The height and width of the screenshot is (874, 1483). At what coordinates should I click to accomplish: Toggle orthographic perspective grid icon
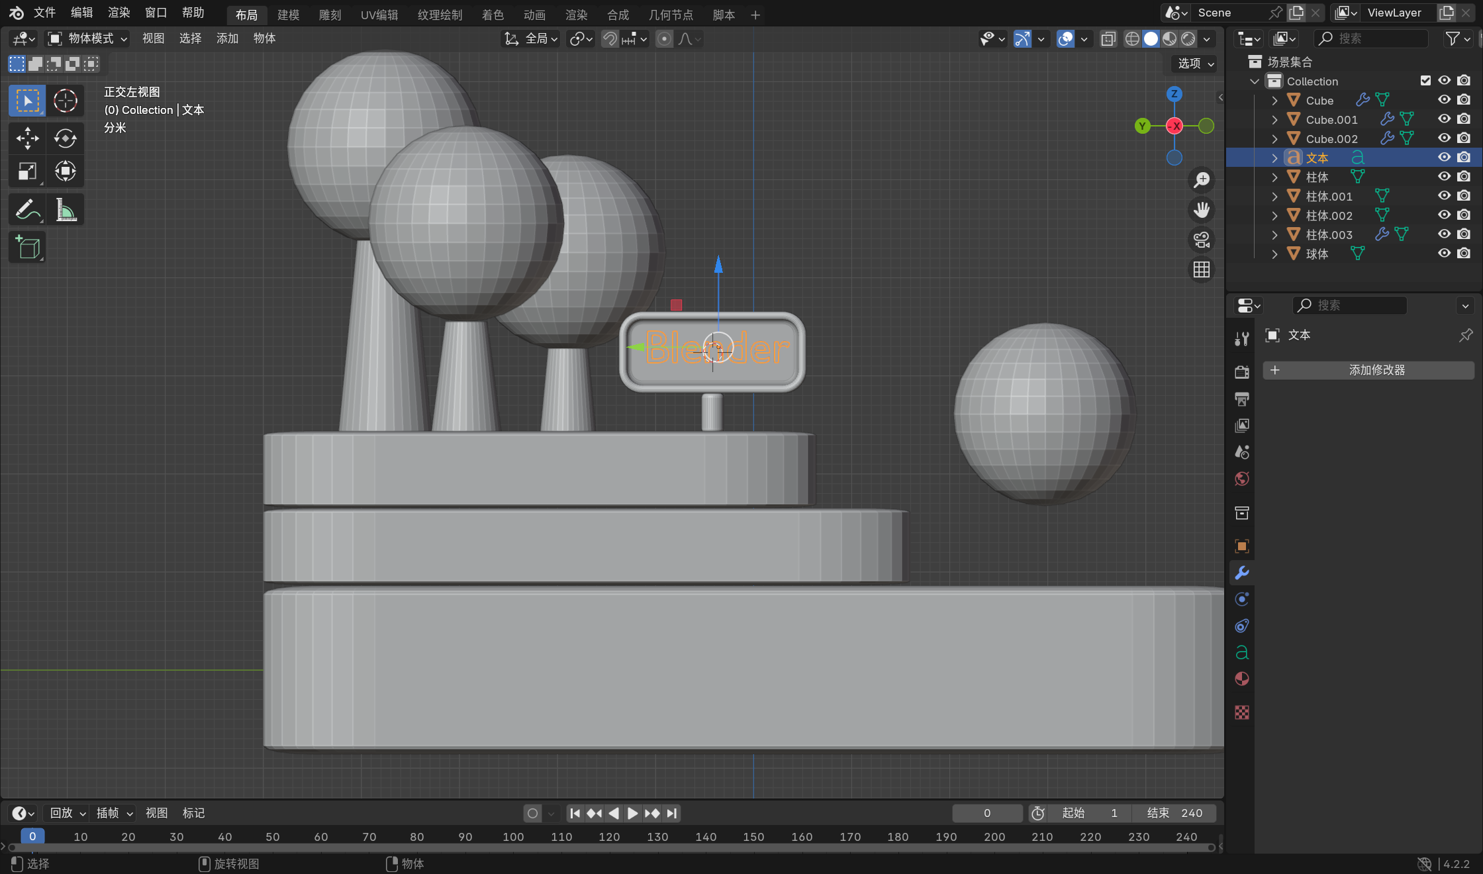click(x=1202, y=269)
